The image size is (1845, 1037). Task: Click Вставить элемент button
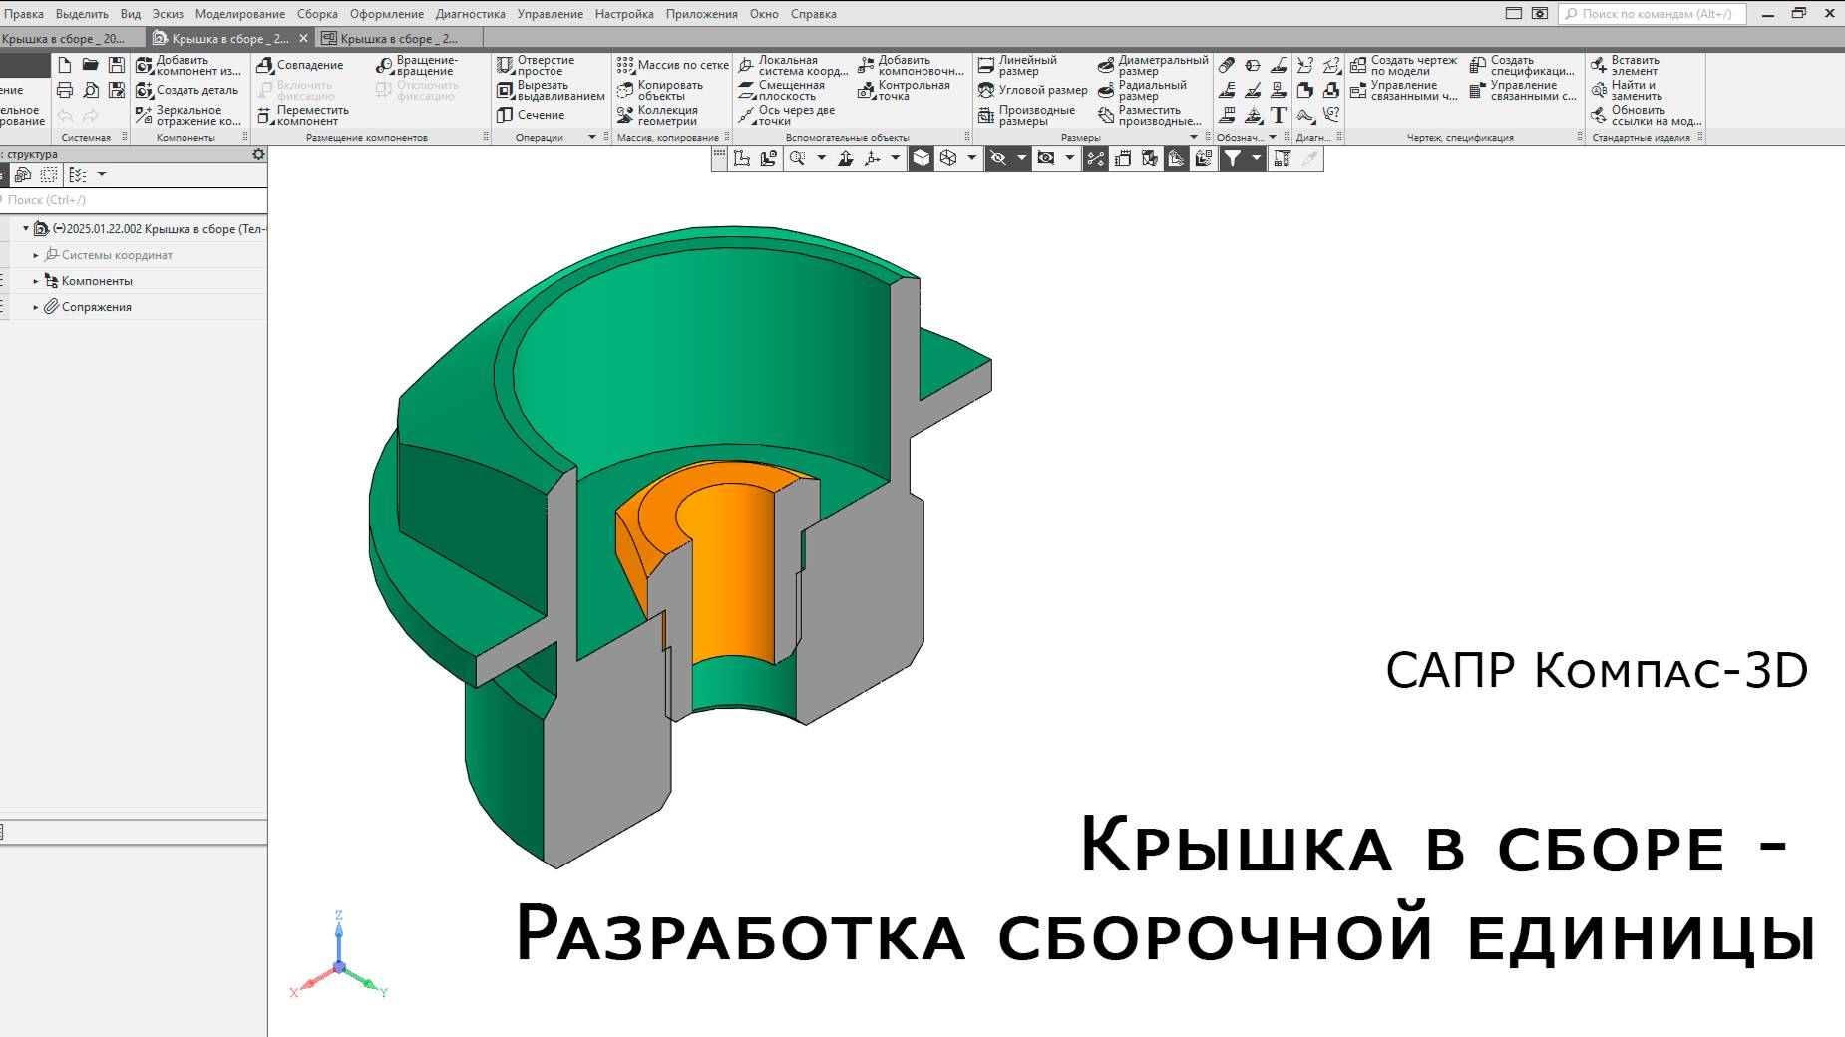click(x=1626, y=65)
